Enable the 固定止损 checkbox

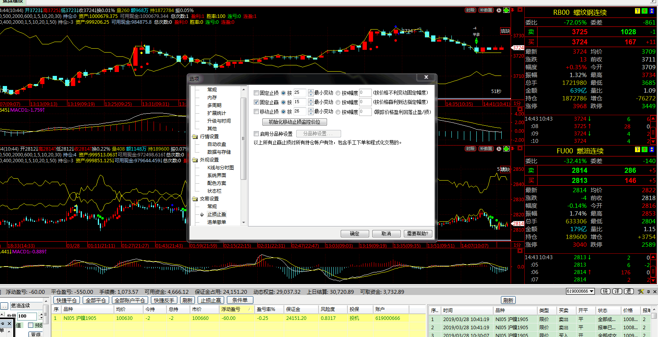pos(256,93)
